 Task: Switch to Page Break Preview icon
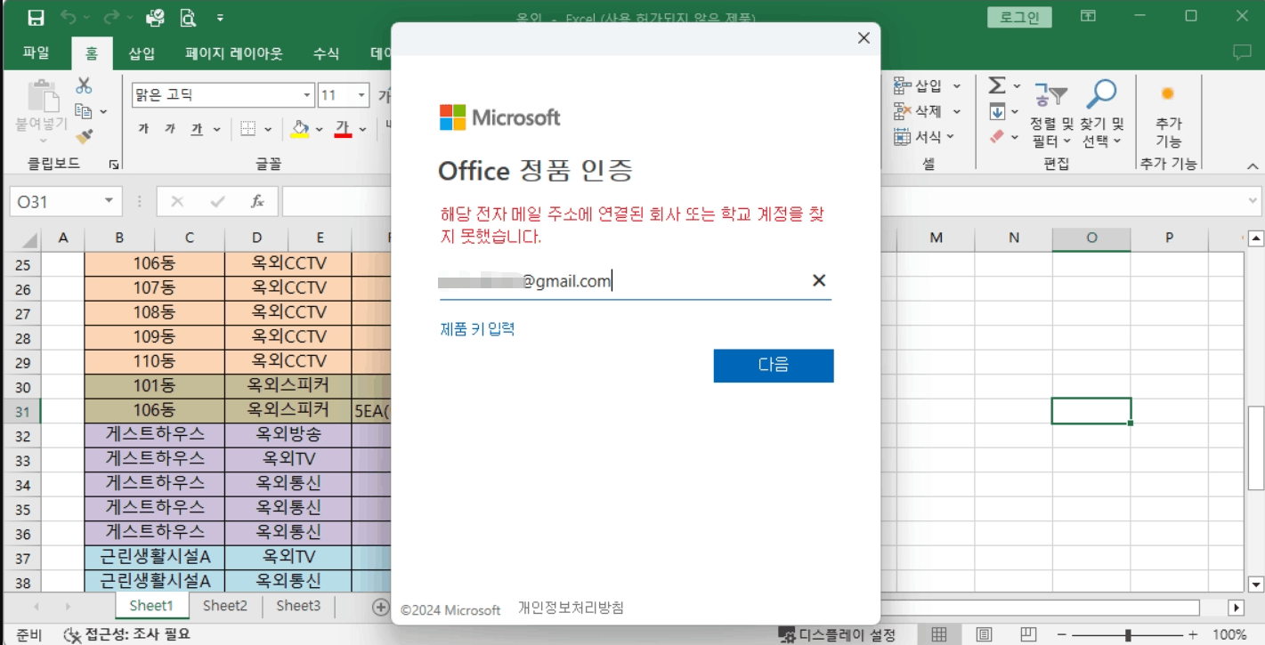pos(1028,634)
